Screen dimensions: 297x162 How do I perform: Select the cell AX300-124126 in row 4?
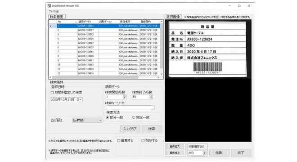[x=88, y=39]
